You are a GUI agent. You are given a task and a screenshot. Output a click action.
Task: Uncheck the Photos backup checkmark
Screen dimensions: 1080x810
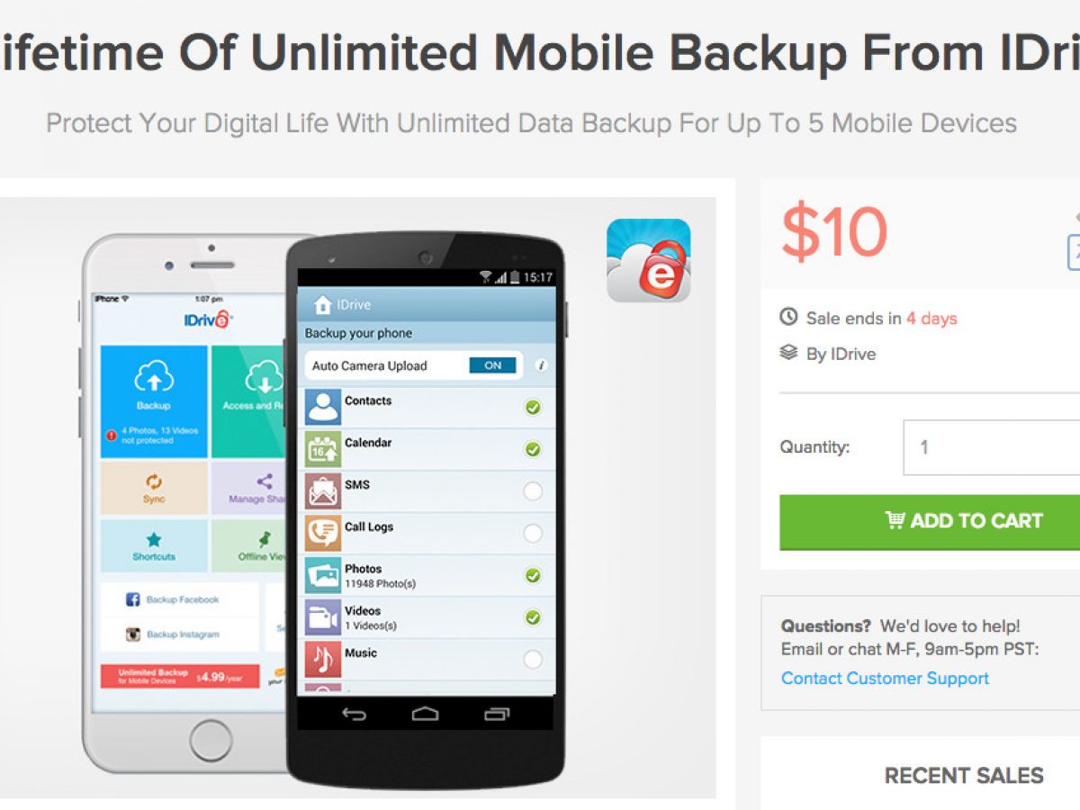point(533,575)
